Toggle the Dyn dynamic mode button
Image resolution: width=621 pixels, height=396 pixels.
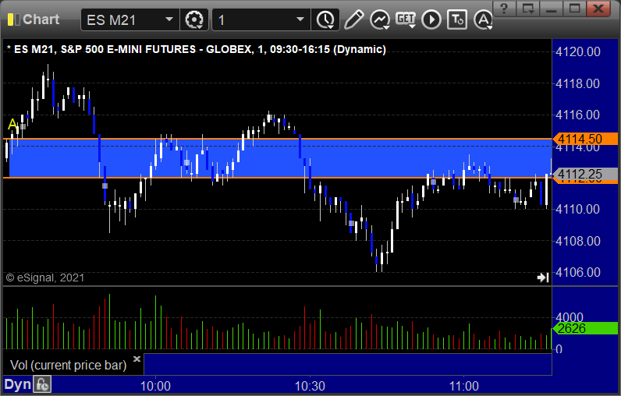pos(17,384)
